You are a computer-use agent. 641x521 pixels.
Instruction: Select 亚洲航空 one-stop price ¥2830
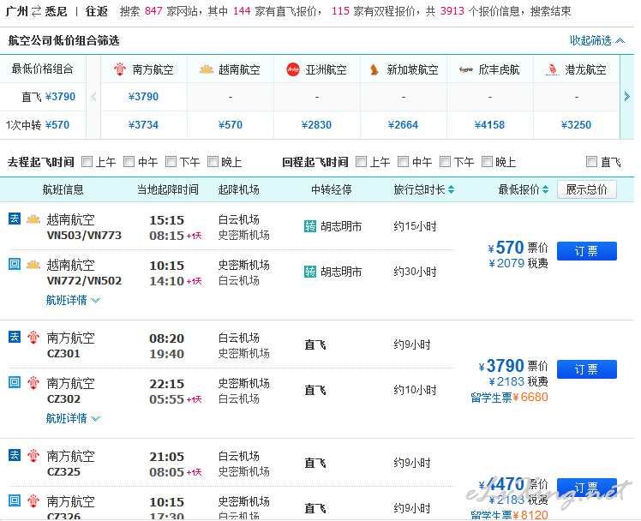click(x=316, y=124)
